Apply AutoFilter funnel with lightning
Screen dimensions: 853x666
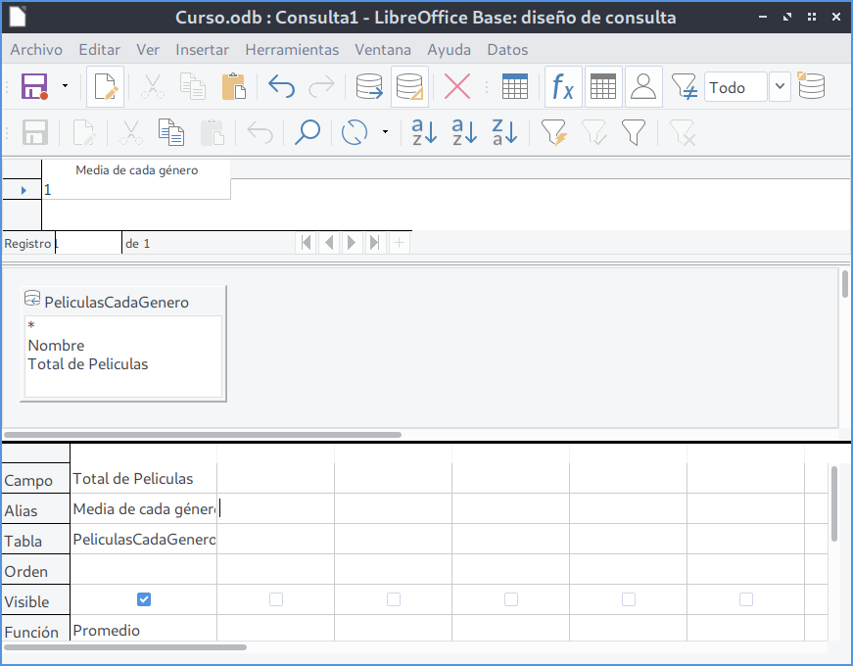[x=554, y=132]
